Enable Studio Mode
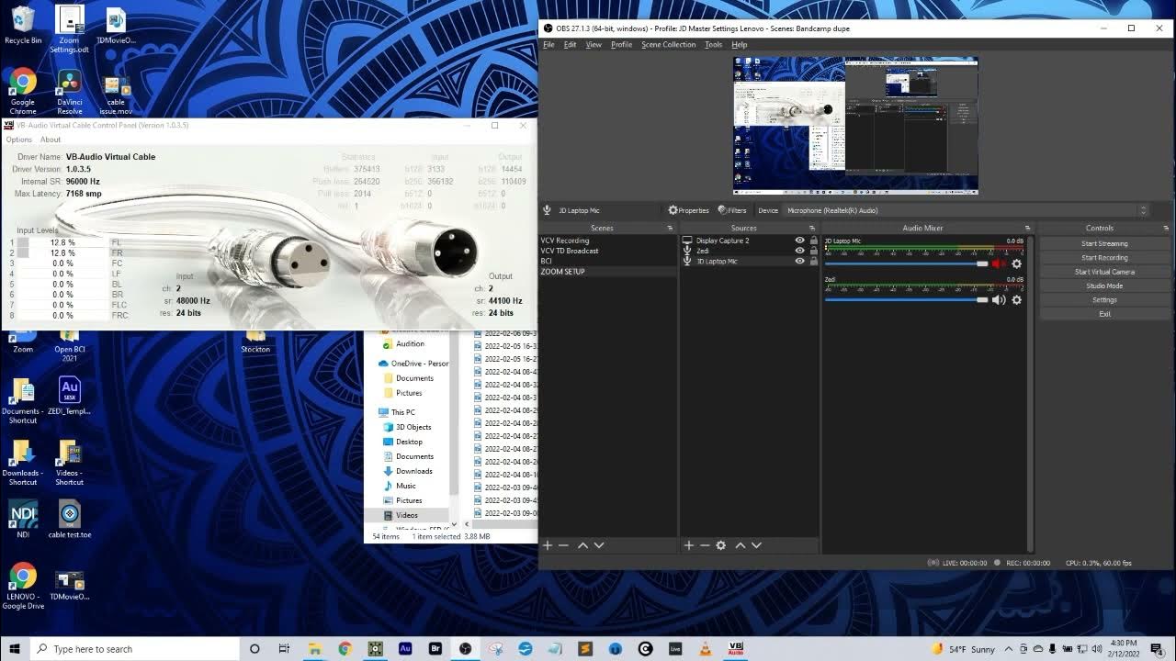1176x661 pixels. [1104, 286]
